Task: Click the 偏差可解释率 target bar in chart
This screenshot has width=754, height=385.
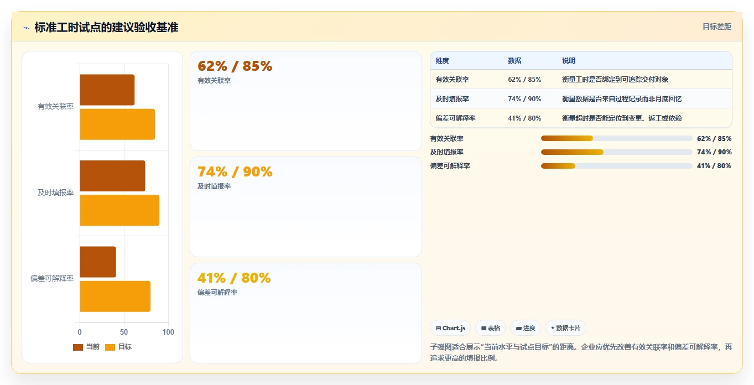Action: tap(115, 296)
